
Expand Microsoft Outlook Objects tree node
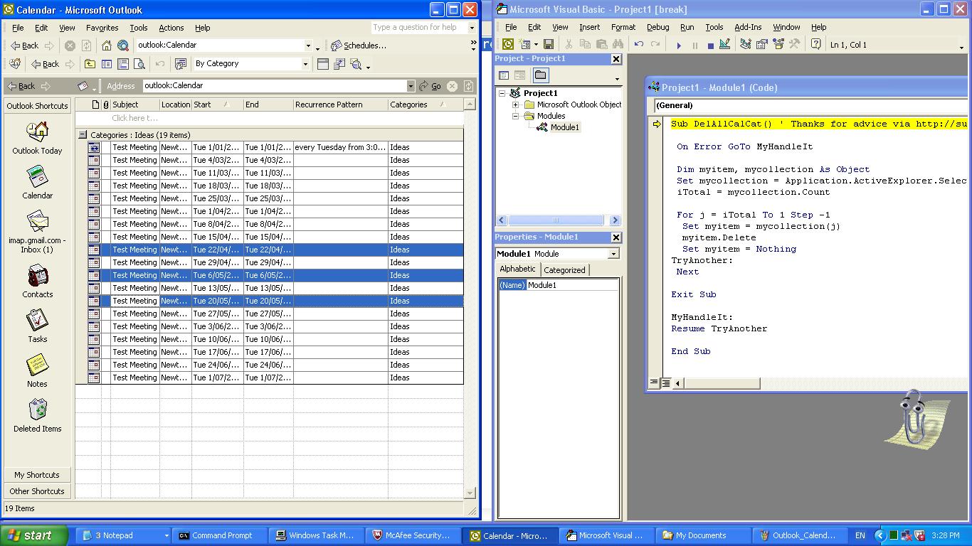point(516,105)
